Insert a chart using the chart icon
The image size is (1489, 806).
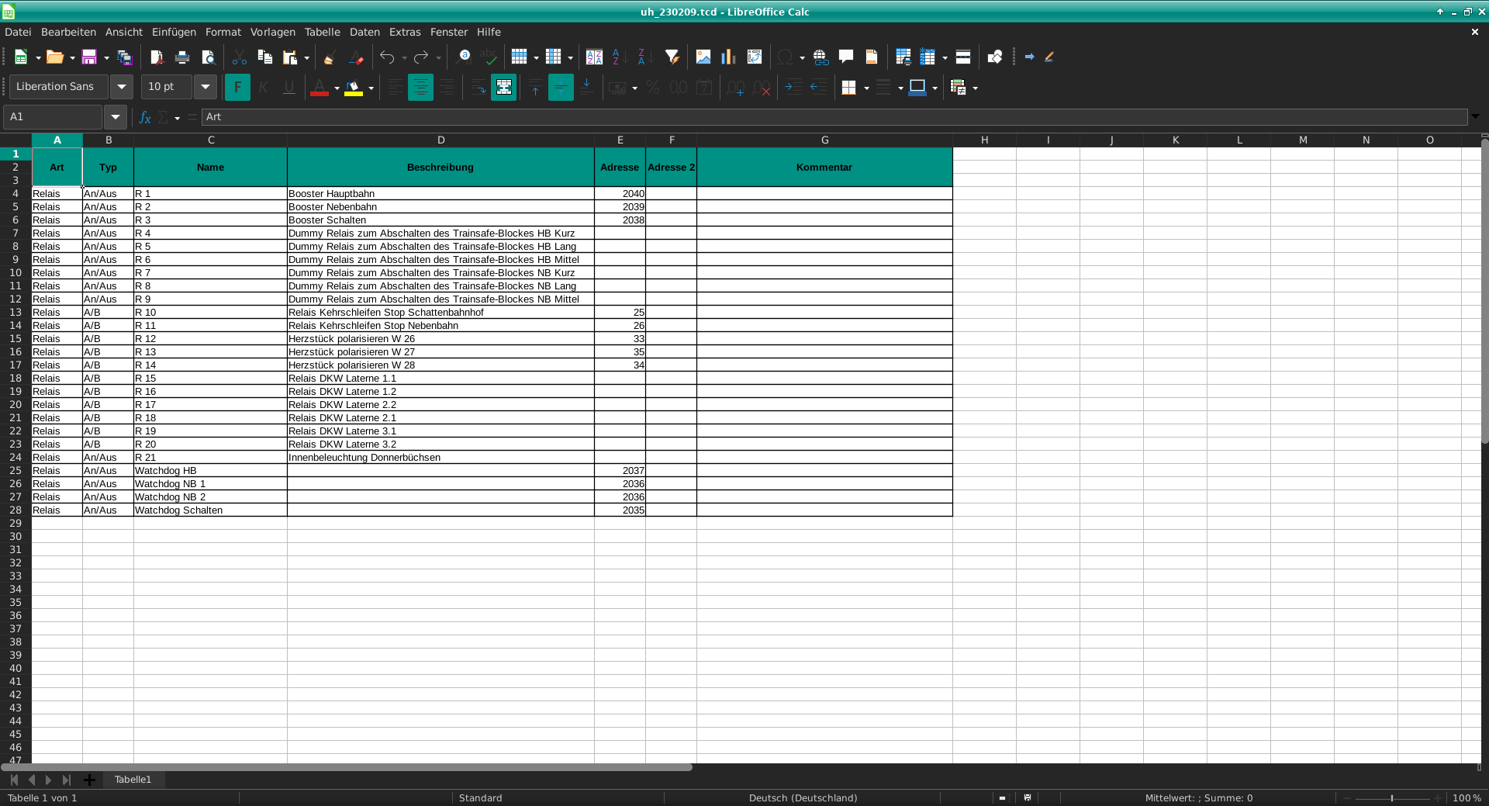pos(728,57)
